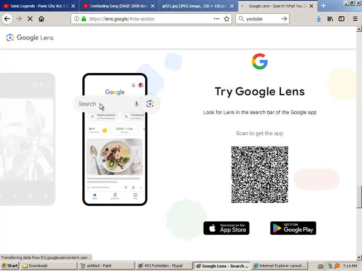Click the Home icon in phone bottom bar
Image resolution: width=362 pixels, height=271 pixels.
(95, 196)
